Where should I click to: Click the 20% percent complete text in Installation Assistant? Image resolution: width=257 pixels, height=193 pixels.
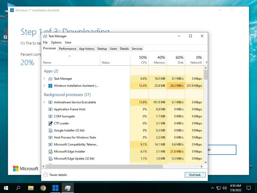pos(27,63)
